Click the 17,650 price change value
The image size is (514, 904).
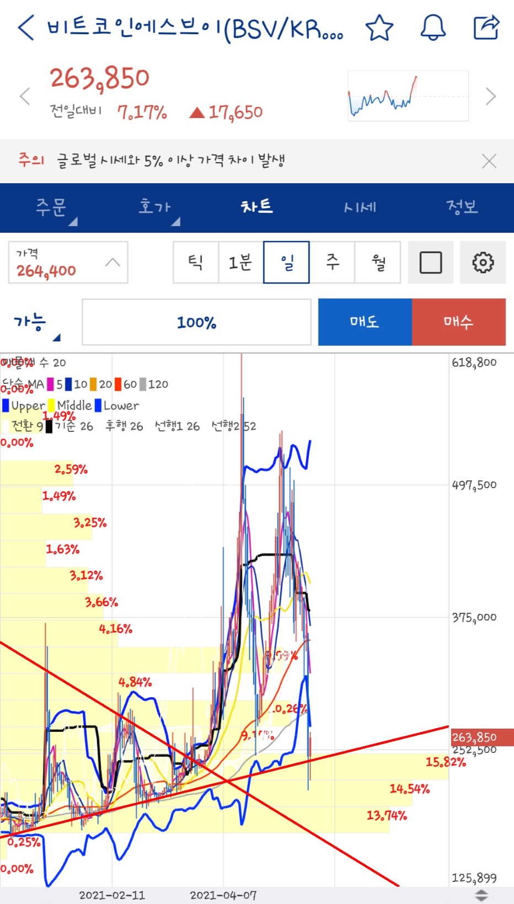point(235,113)
